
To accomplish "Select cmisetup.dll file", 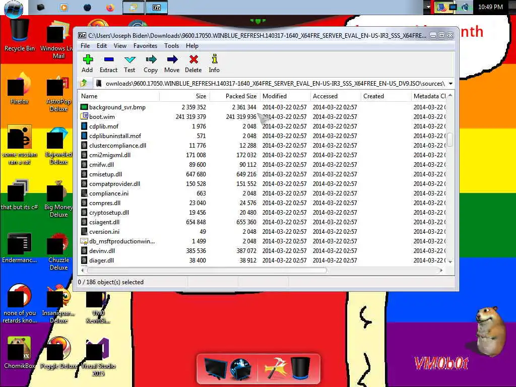I will tap(105, 174).
